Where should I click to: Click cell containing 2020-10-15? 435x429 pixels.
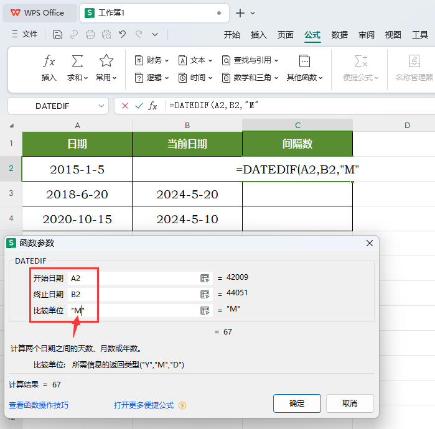point(77,219)
